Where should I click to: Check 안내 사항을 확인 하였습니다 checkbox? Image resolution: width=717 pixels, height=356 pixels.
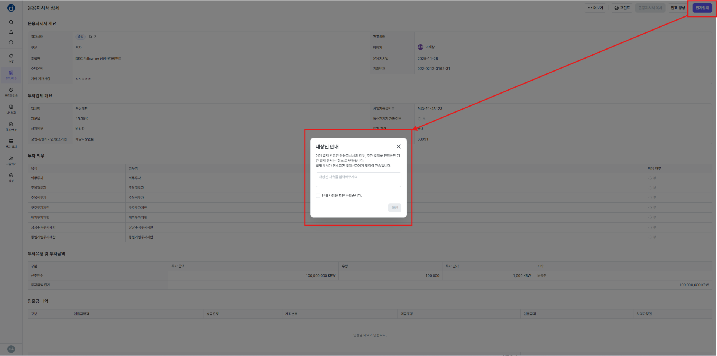[318, 196]
